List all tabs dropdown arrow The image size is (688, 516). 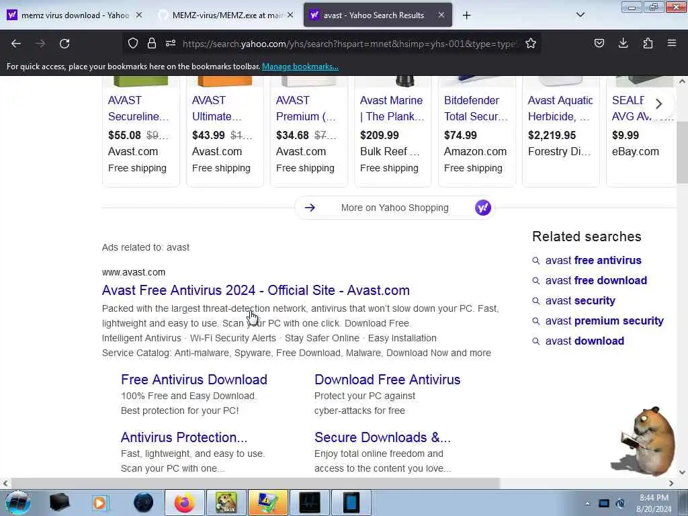click(580, 15)
